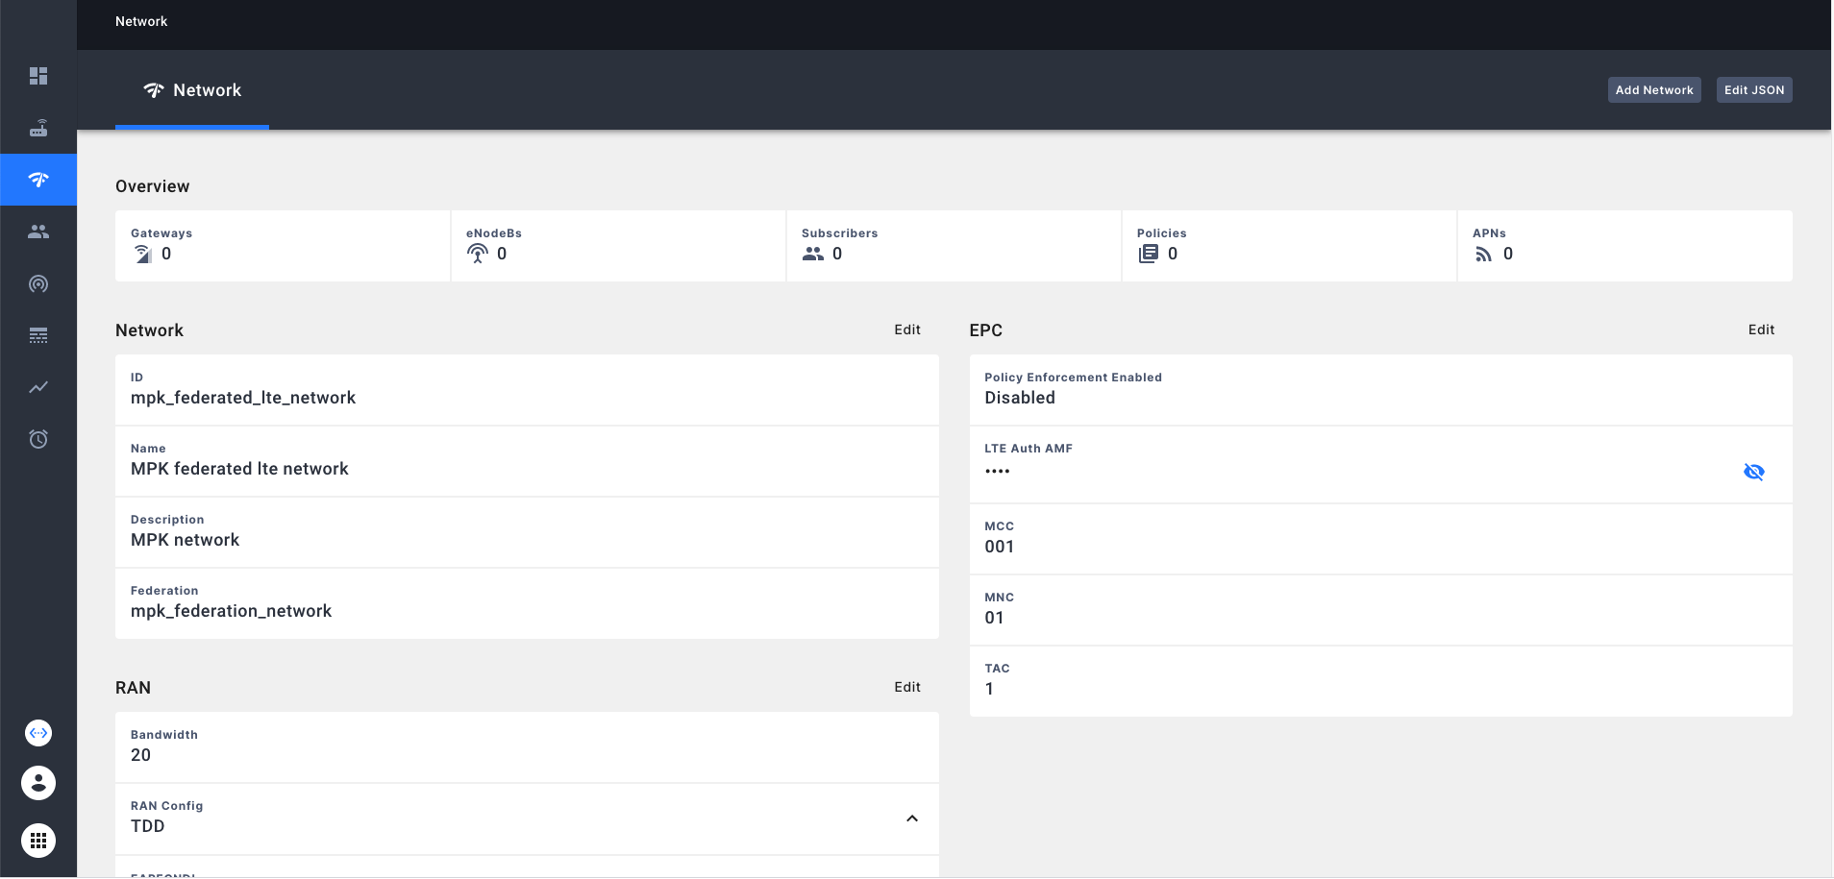
Task: Open the Alerts alarm clock icon
Action: [38, 439]
